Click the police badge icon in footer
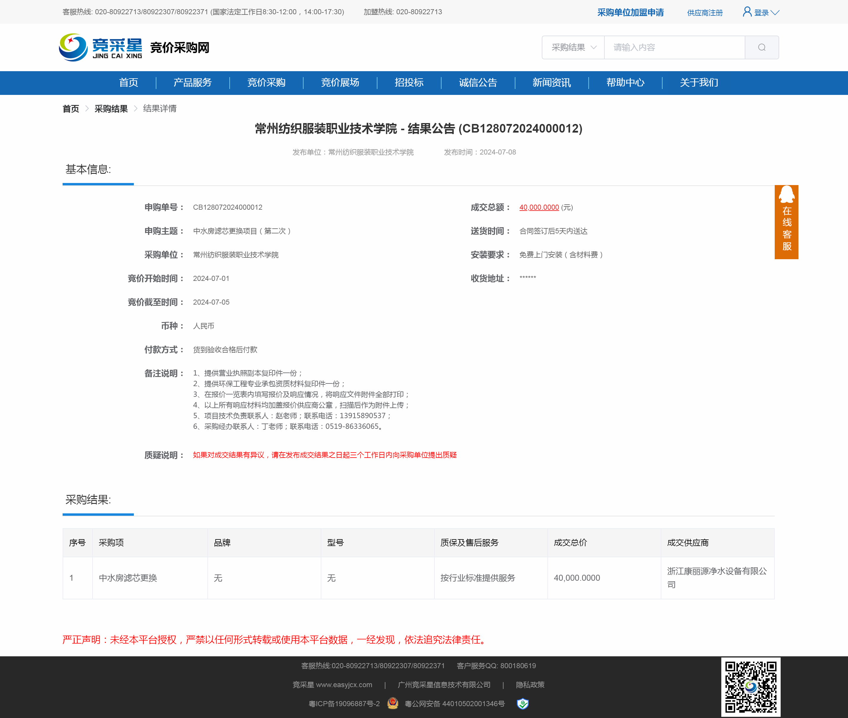The height and width of the screenshot is (718, 848). point(393,703)
